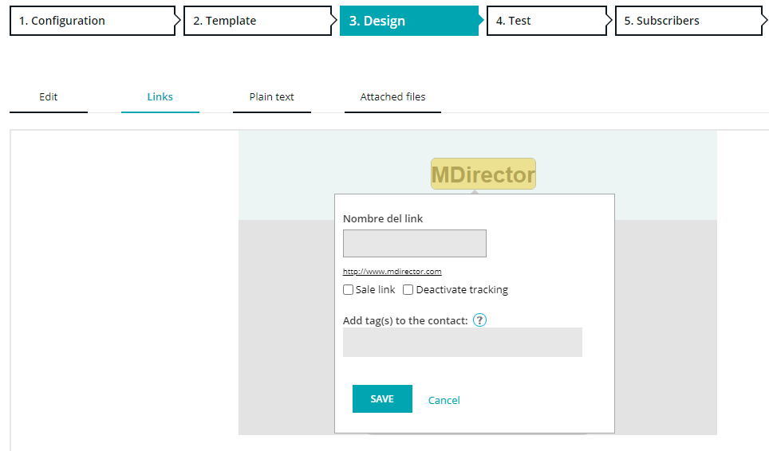Select the Links tab

pos(160,97)
